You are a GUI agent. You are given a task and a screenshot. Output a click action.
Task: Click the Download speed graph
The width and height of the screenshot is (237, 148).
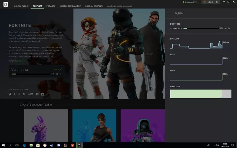click(196, 45)
